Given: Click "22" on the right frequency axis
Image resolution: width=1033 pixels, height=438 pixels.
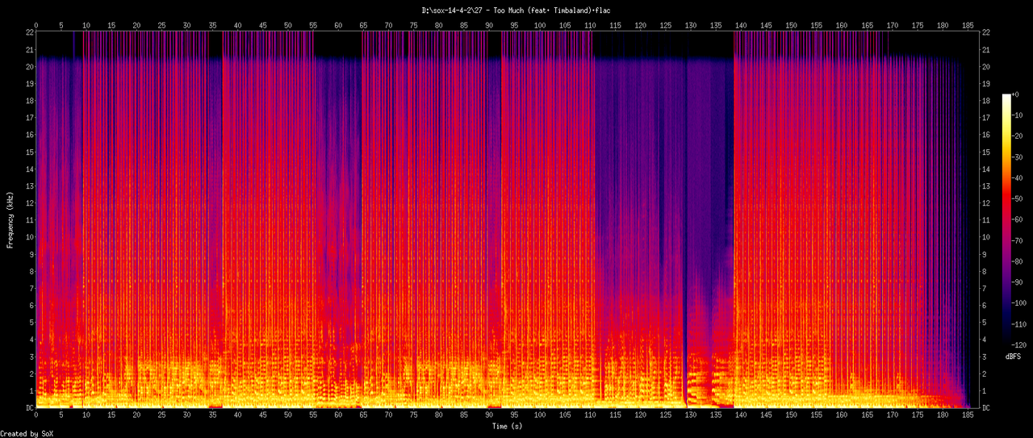Looking at the screenshot, I should [x=987, y=32].
